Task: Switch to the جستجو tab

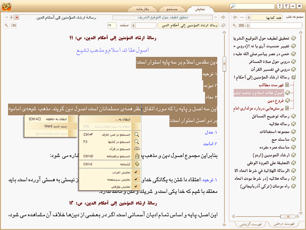Action: 172,9
